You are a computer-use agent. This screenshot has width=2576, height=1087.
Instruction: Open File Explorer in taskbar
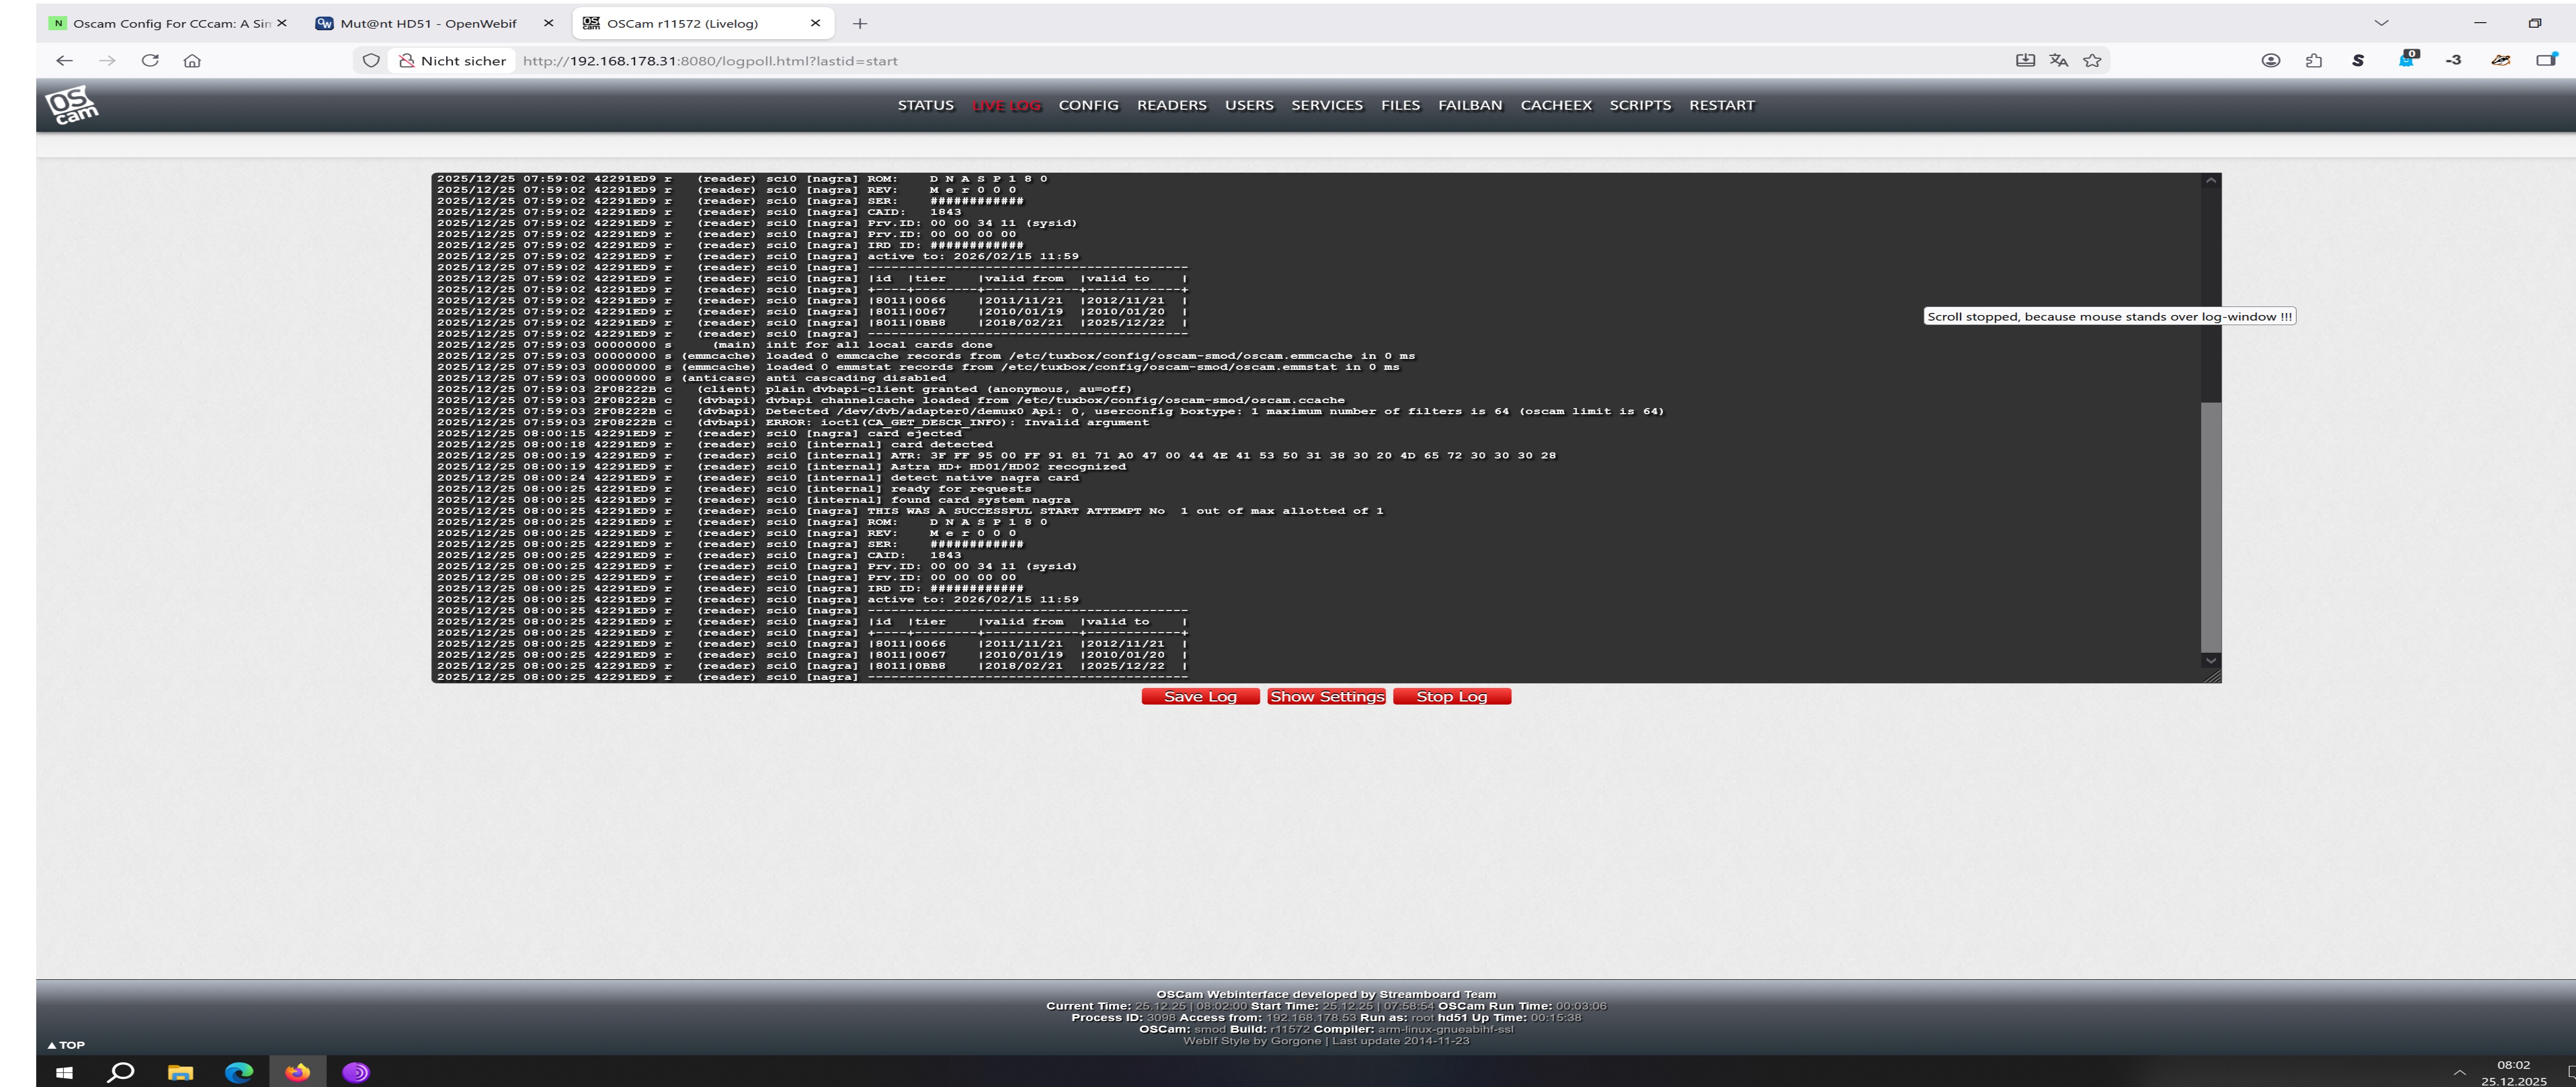pyautogui.click(x=180, y=1072)
